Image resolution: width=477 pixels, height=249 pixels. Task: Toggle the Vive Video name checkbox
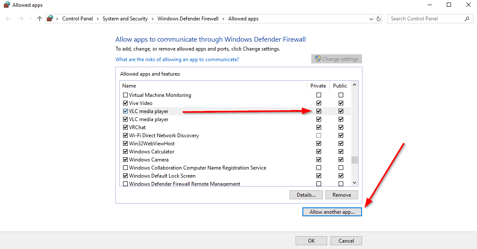pyautogui.click(x=125, y=103)
